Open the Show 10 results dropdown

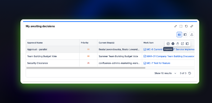(x=165, y=73)
